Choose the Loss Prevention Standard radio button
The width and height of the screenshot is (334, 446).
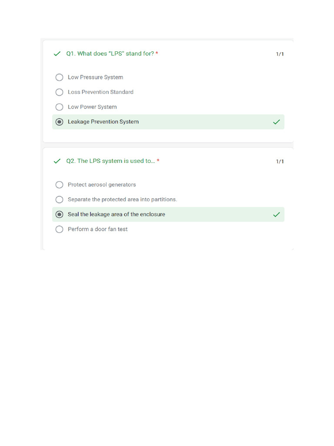click(59, 92)
